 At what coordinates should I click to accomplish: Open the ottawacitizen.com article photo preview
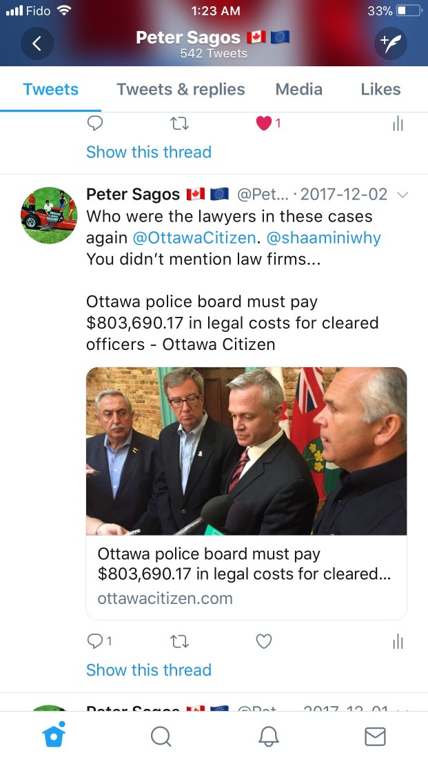(x=247, y=451)
